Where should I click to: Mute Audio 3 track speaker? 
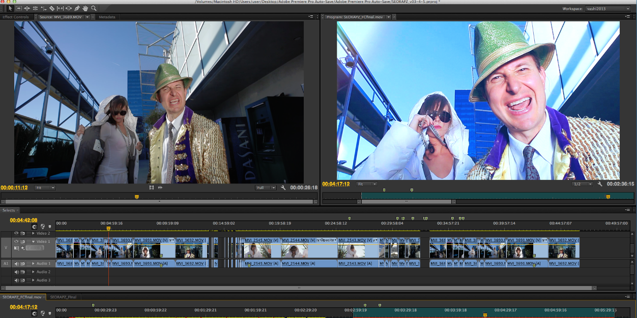point(16,280)
